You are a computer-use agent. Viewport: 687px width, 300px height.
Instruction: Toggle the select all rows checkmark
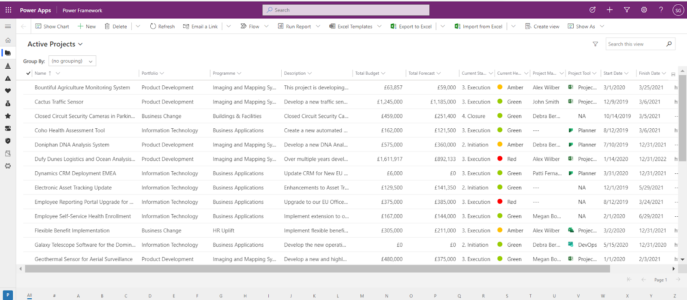28,73
